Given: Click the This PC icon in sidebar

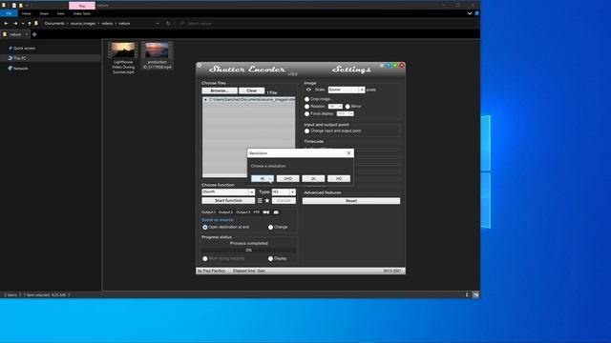Looking at the screenshot, I should pyautogui.click(x=11, y=58).
